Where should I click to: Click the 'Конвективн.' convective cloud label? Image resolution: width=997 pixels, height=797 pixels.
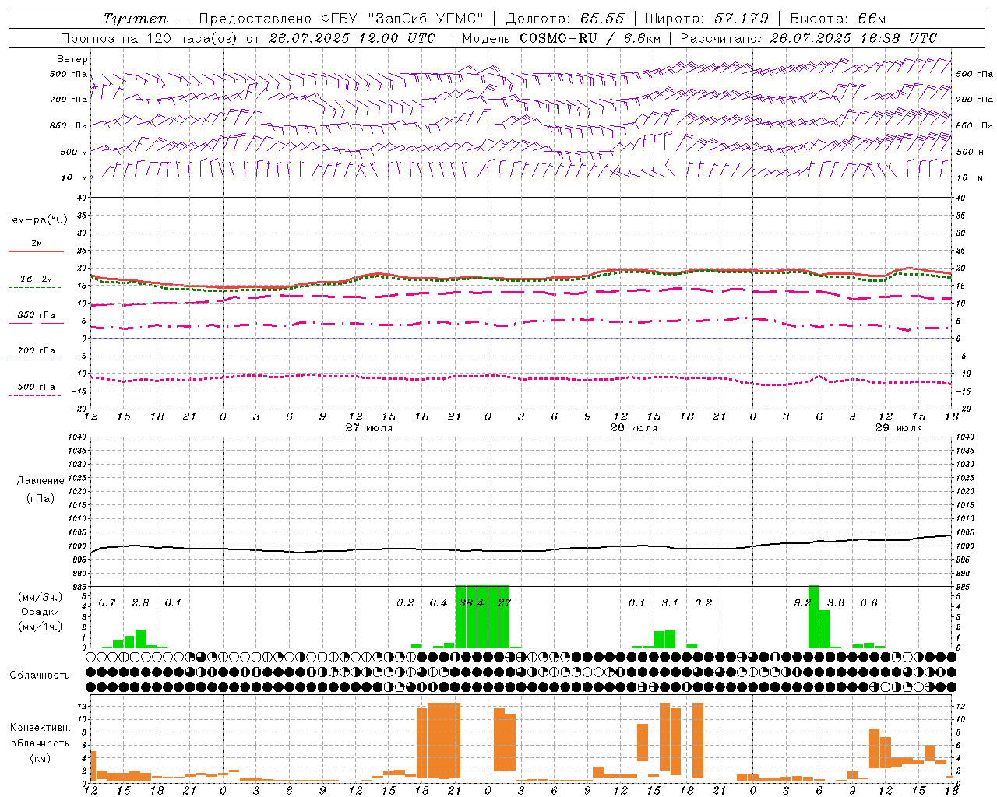[40, 727]
